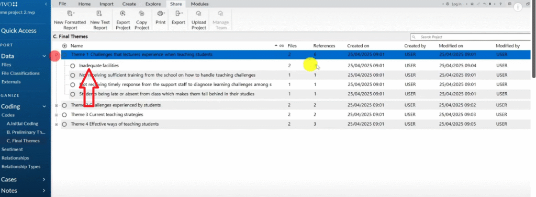Expand the Cases section in sidebar
536x197 pixels.
(44, 179)
